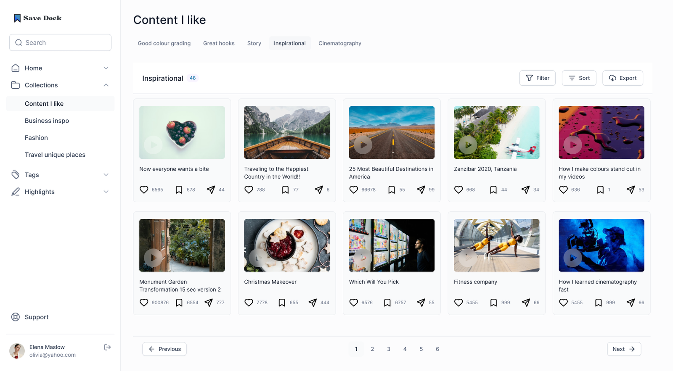673x371 pixels.
Task: Expand the Tags sidebar section
Action: [106, 175]
